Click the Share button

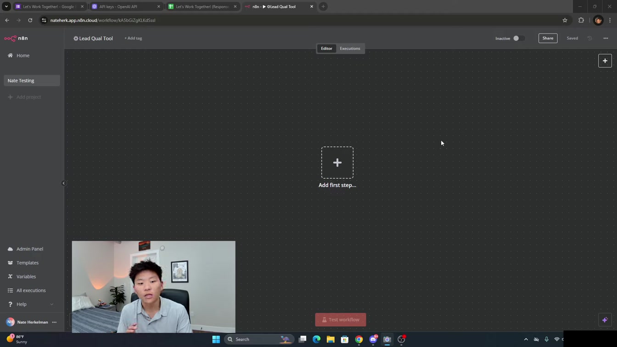tap(548, 38)
